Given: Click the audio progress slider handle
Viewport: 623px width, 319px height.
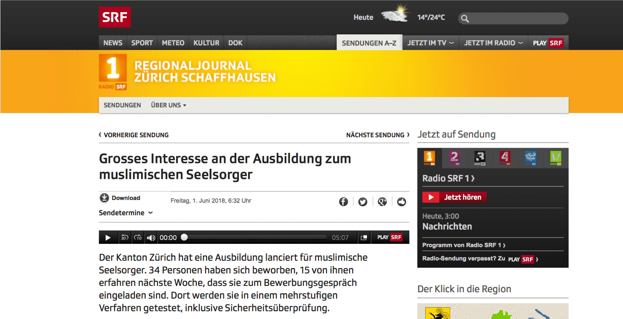Looking at the screenshot, I should [184, 237].
